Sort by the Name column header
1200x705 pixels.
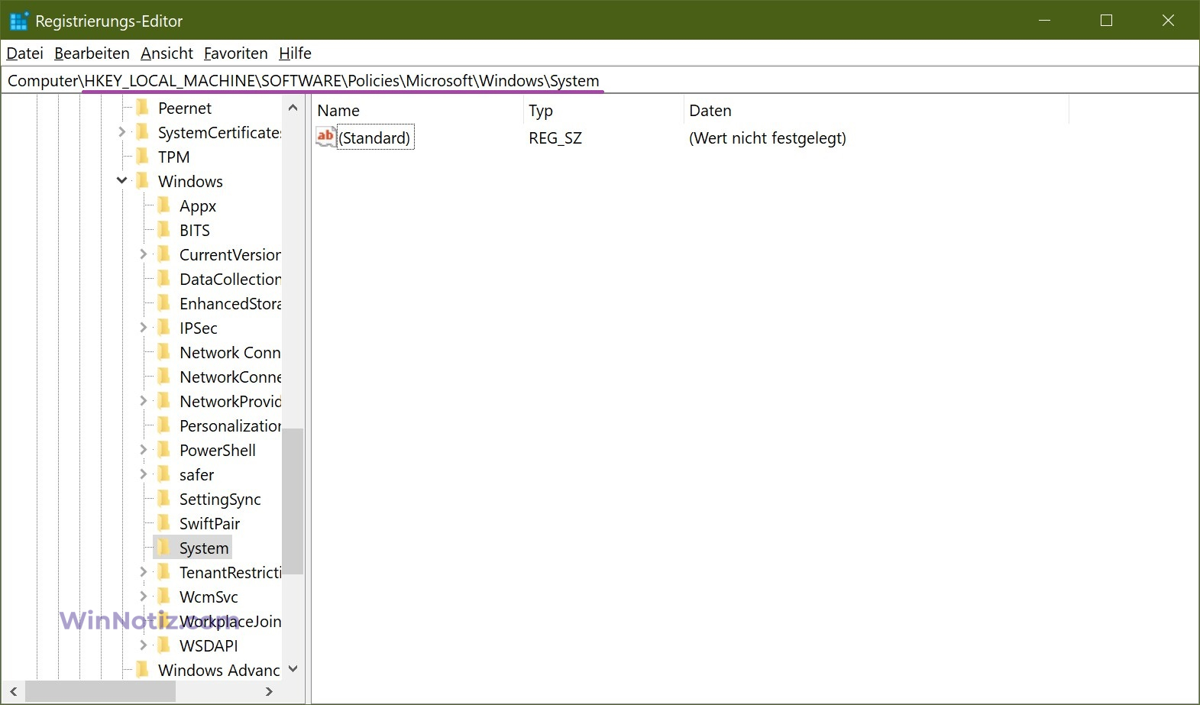click(x=419, y=111)
